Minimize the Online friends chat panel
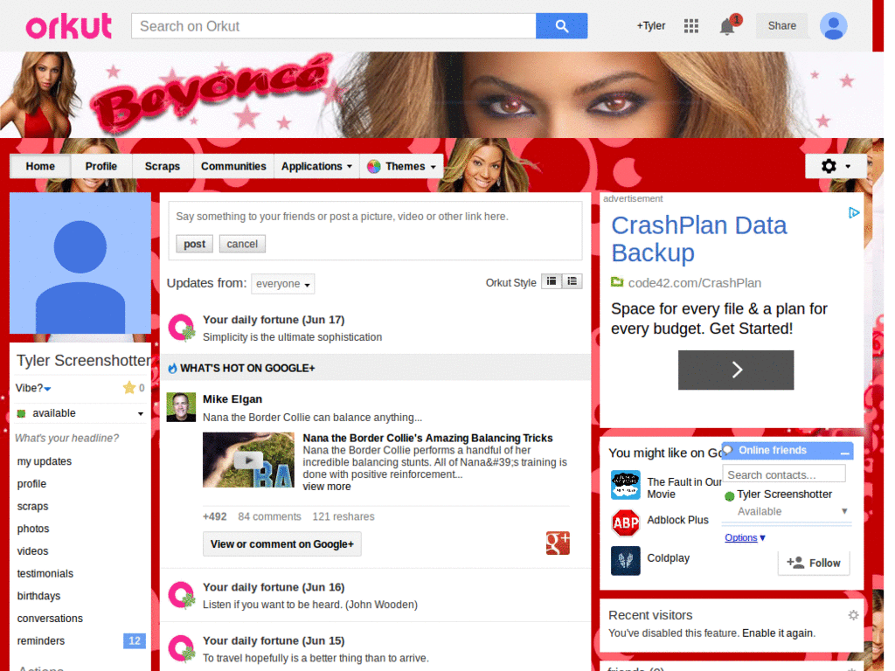Viewport: 895px width, 671px height. (845, 452)
